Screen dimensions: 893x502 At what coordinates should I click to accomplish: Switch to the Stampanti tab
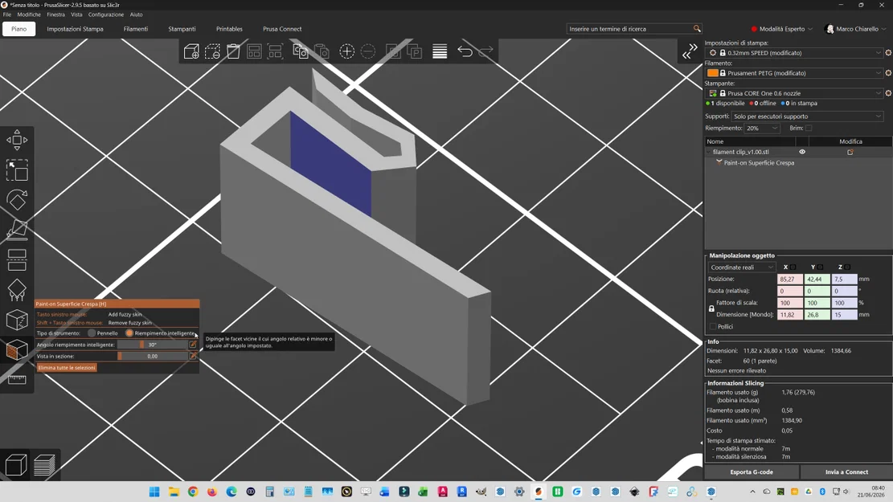(182, 28)
